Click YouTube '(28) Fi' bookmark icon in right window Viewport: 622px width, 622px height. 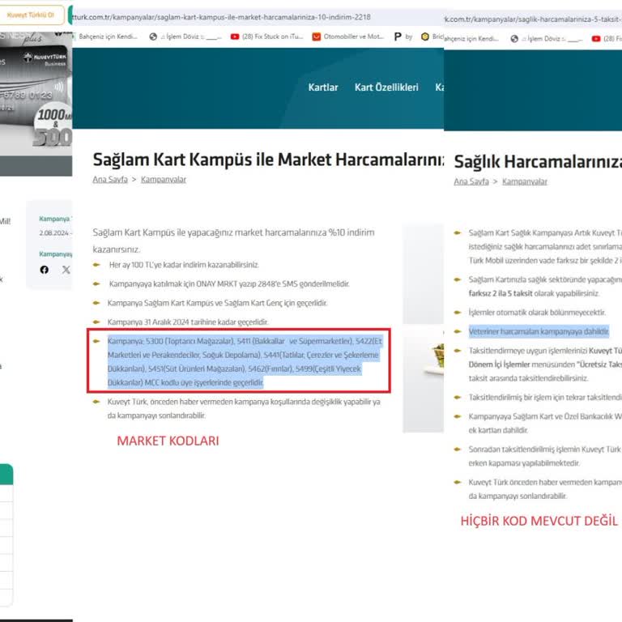tap(596, 39)
